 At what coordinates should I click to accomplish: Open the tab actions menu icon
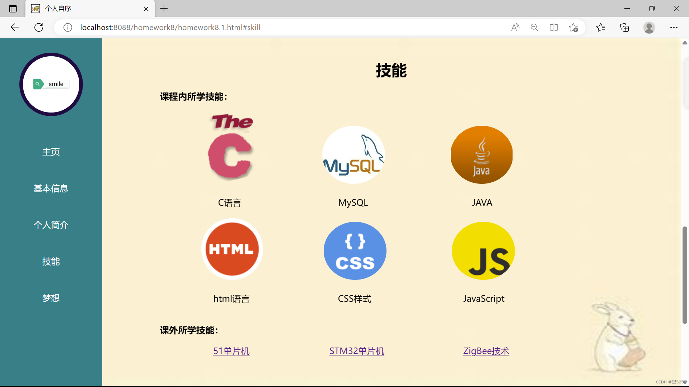[13, 9]
